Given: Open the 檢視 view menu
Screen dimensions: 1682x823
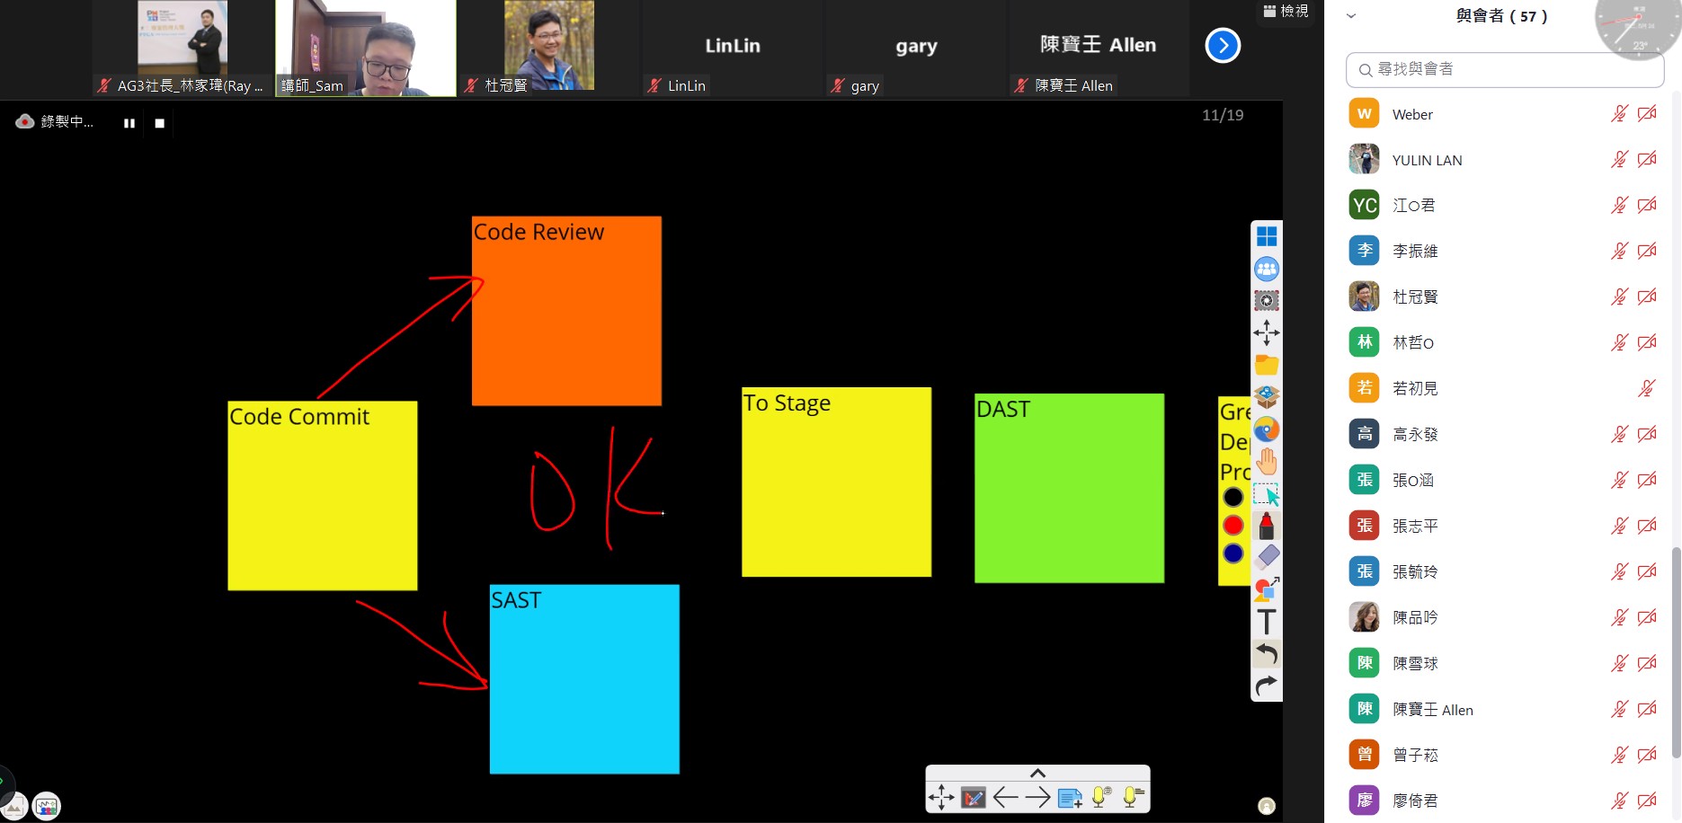Looking at the screenshot, I should [x=1286, y=11].
